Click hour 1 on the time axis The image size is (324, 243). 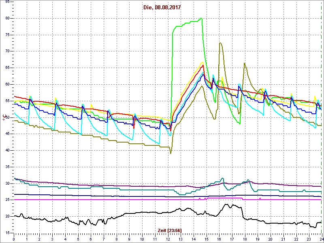(27, 239)
